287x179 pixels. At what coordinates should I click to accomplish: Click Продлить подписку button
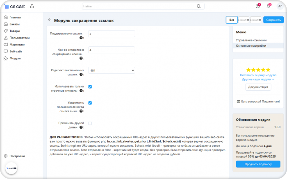[x=258, y=164]
